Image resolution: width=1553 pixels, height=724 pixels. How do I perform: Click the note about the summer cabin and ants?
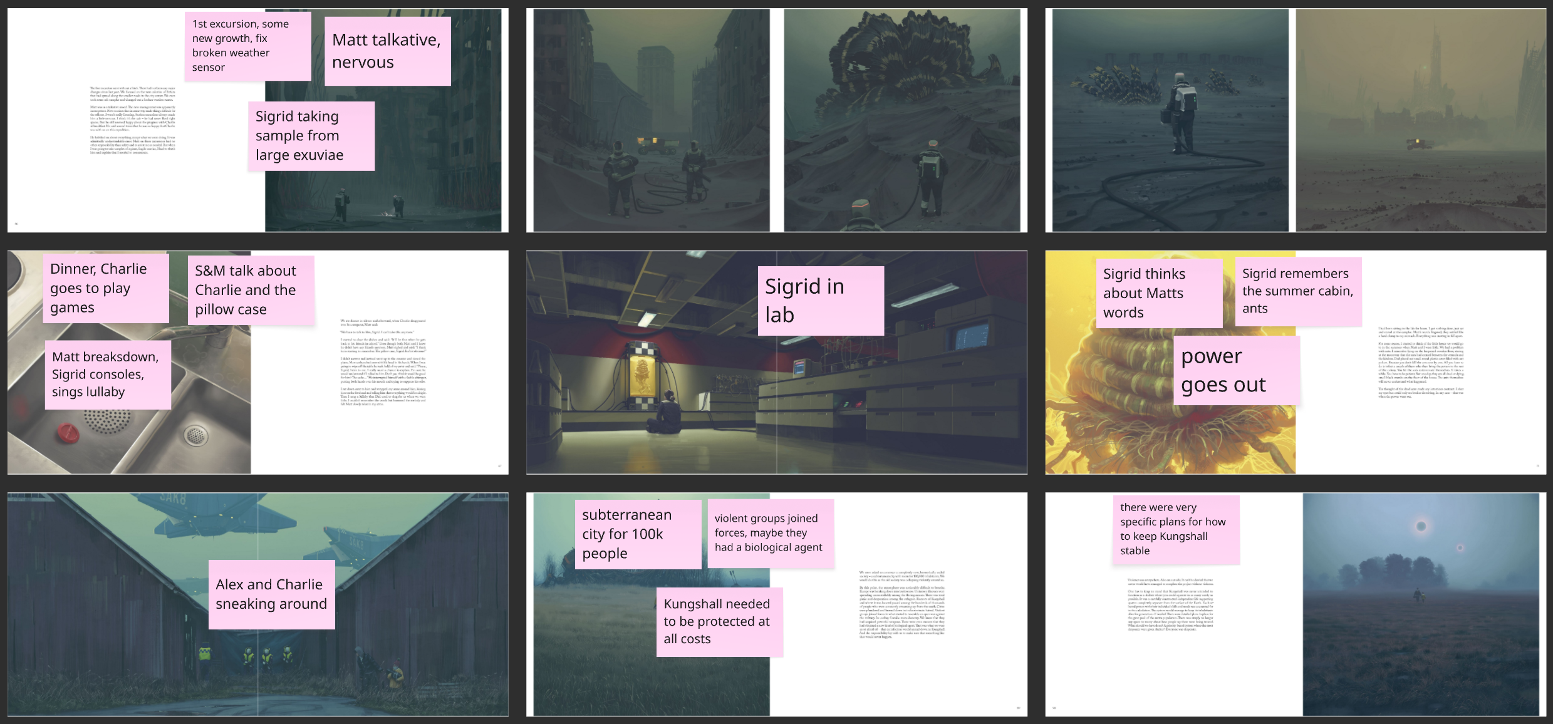(1299, 291)
